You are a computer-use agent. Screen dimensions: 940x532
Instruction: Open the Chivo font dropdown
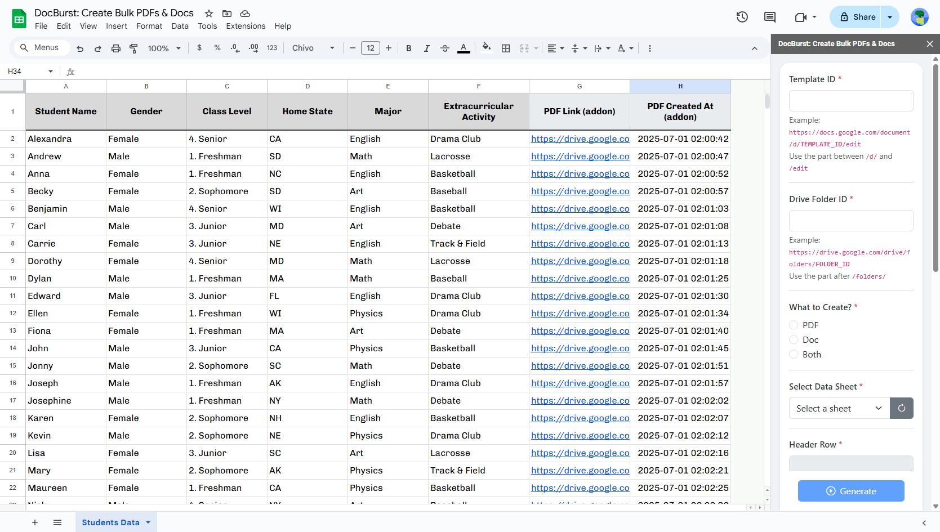[x=313, y=48]
